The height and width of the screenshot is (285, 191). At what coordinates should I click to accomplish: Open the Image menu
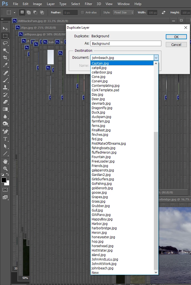(x=37, y=4)
